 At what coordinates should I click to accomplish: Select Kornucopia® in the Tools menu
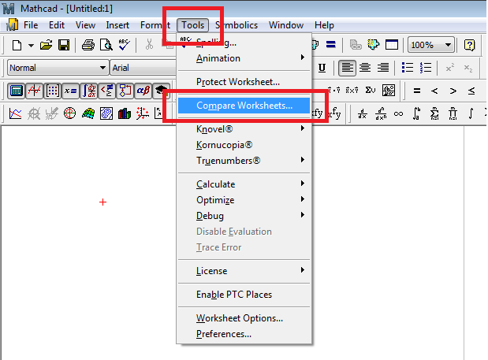244,145
